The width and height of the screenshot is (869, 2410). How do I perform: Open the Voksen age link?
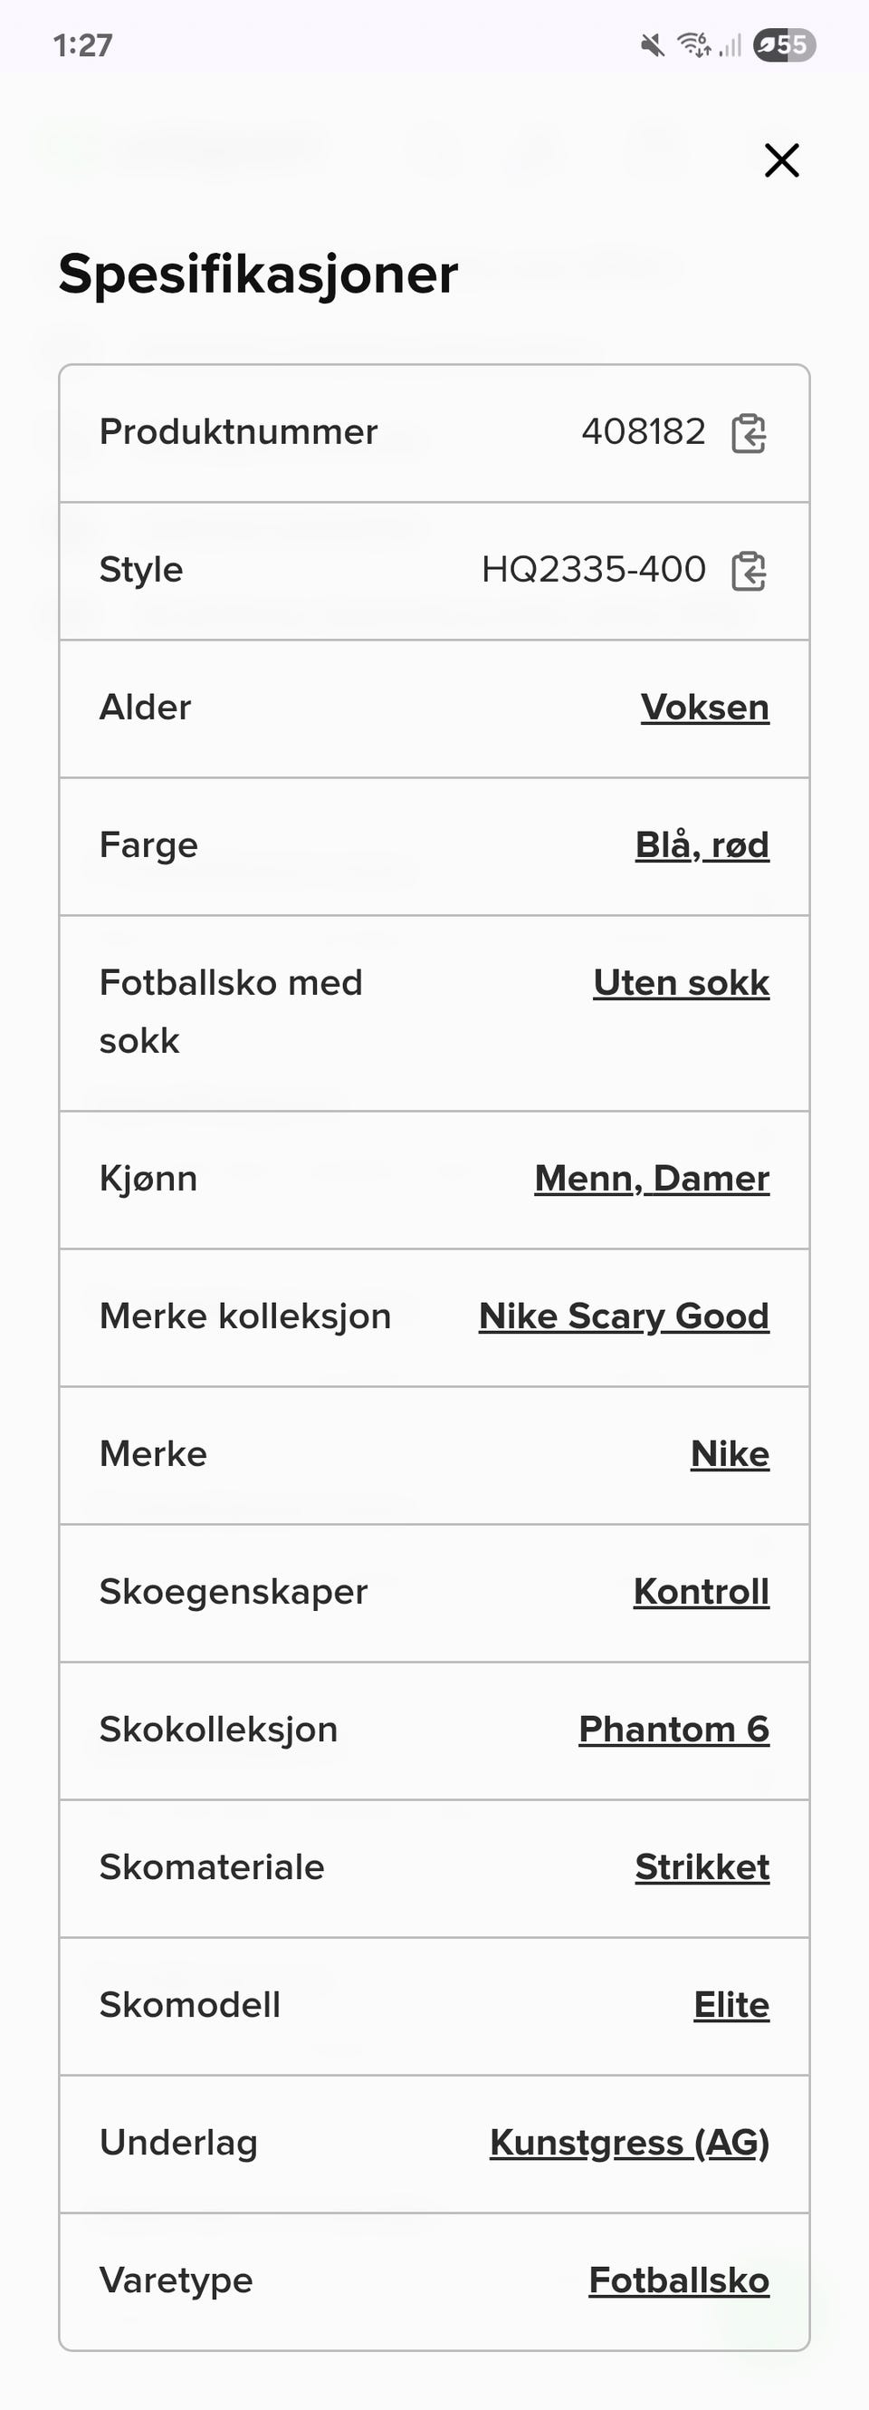[704, 708]
